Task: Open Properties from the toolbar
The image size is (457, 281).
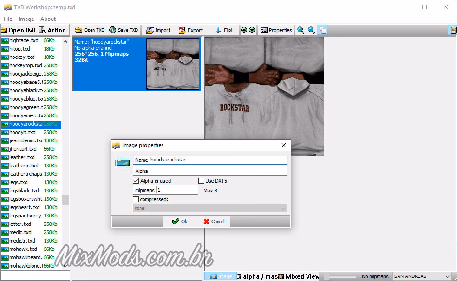Action: (x=276, y=30)
